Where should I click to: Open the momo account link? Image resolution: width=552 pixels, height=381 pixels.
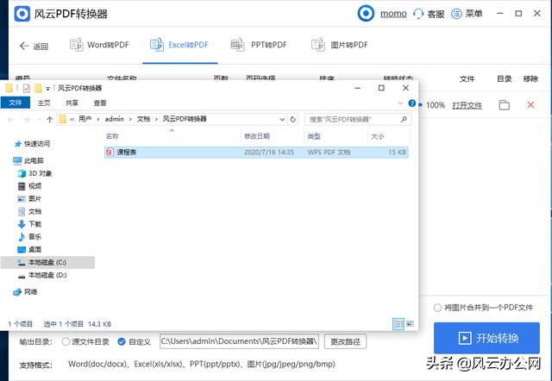393,14
